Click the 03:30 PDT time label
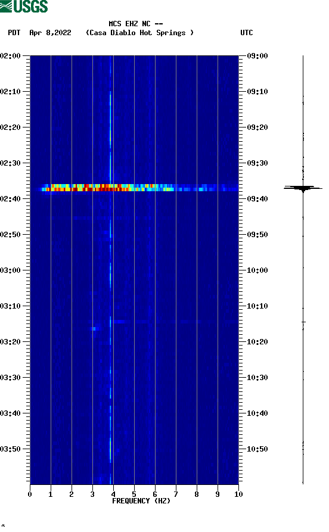The image size is (329, 532). coord(11,378)
